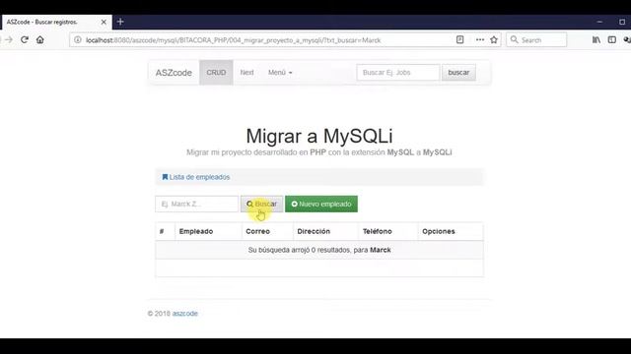Focus the Firefox Search box
631x354 pixels.
536,39
